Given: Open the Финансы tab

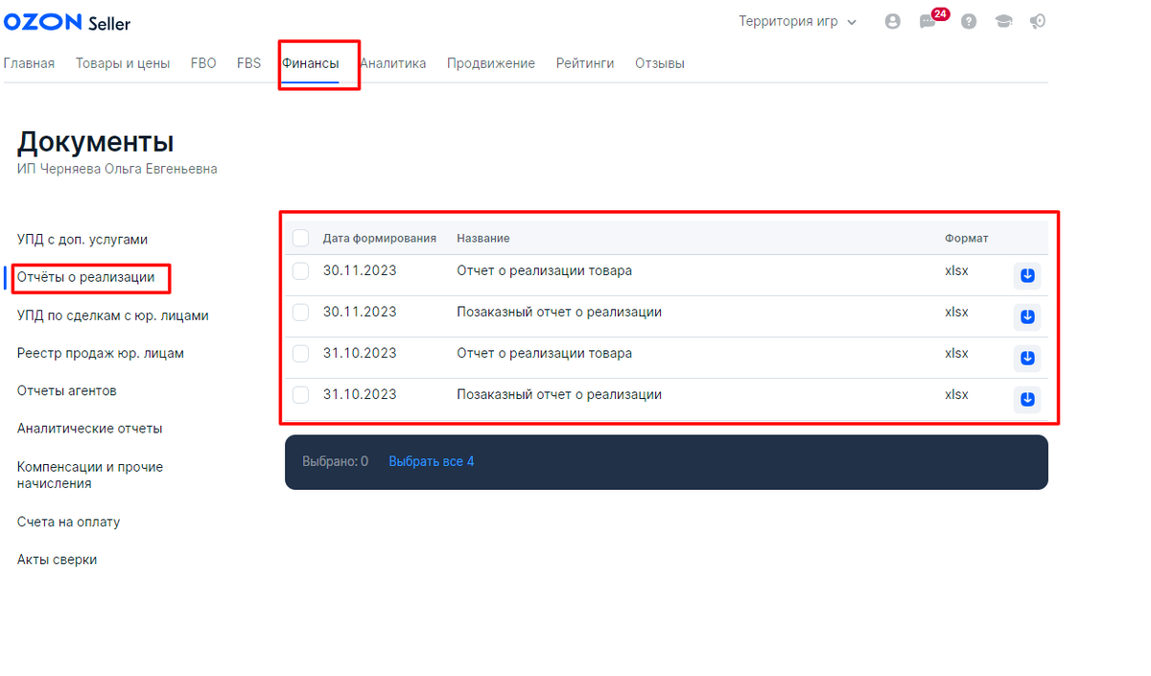Looking at the screenshot, I should pyautogui.click(x=310, y=63).
